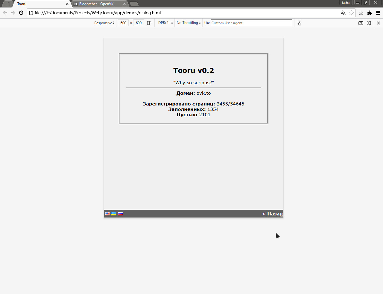Click the underlined number 54645
The width and height of the screenshot is (383, 294).
tap(237, 104)
